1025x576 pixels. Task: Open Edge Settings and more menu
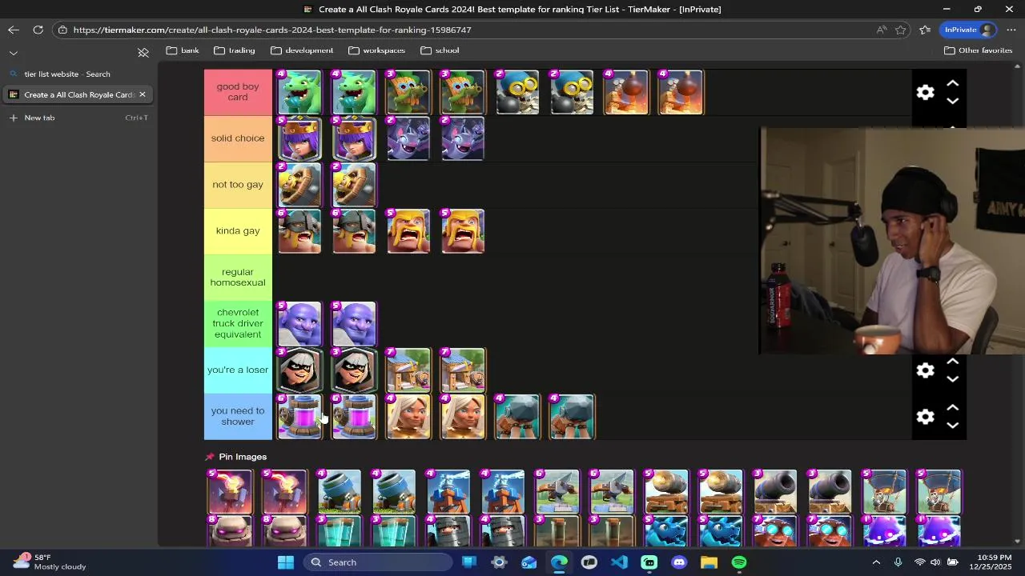pos(1011,30)
